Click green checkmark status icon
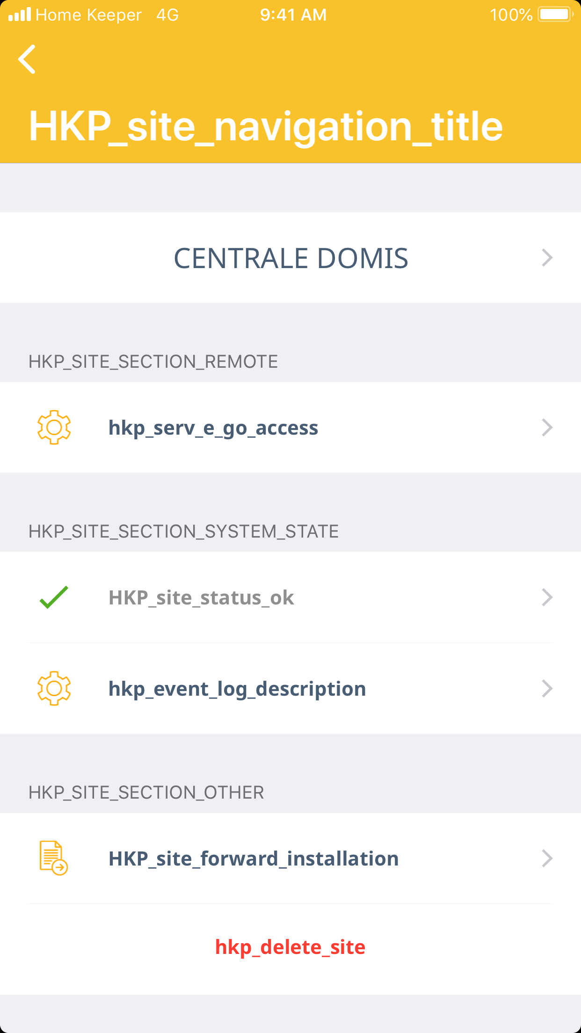581x1033 pixels. pyautogui.click(x=54, y=597)
